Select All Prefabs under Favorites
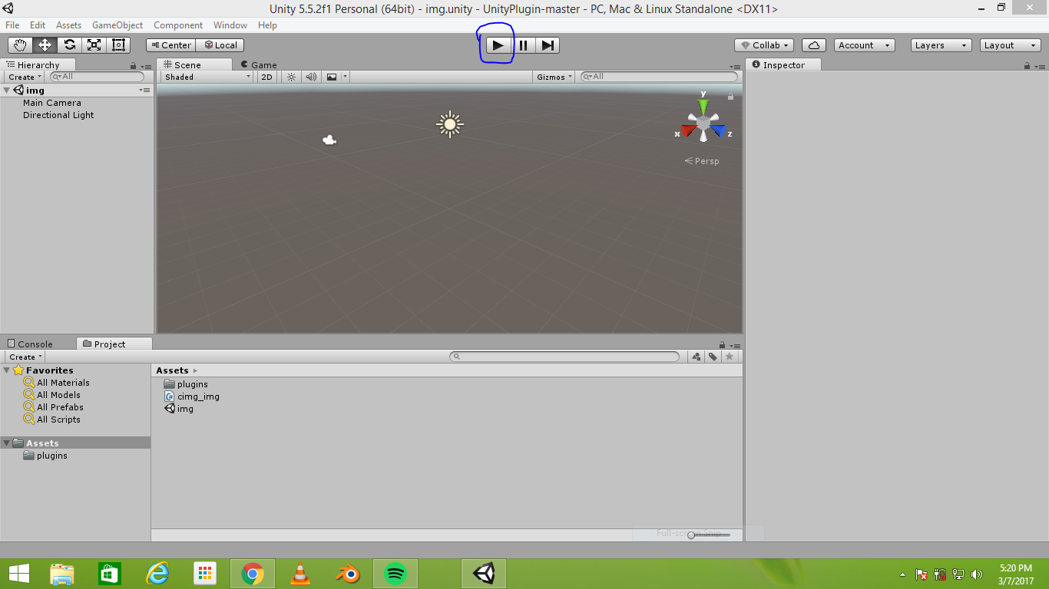The height and width of the screenshot is (589, 1049). [x=60, y=407]
